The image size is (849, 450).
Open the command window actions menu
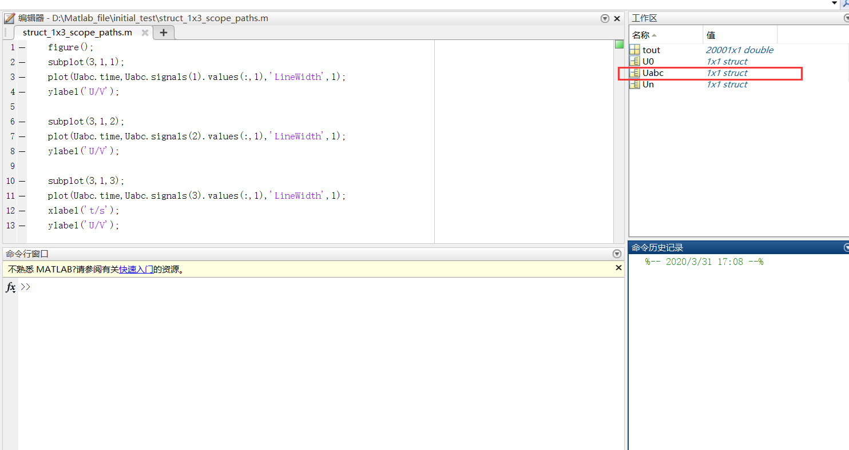point(617,254)
